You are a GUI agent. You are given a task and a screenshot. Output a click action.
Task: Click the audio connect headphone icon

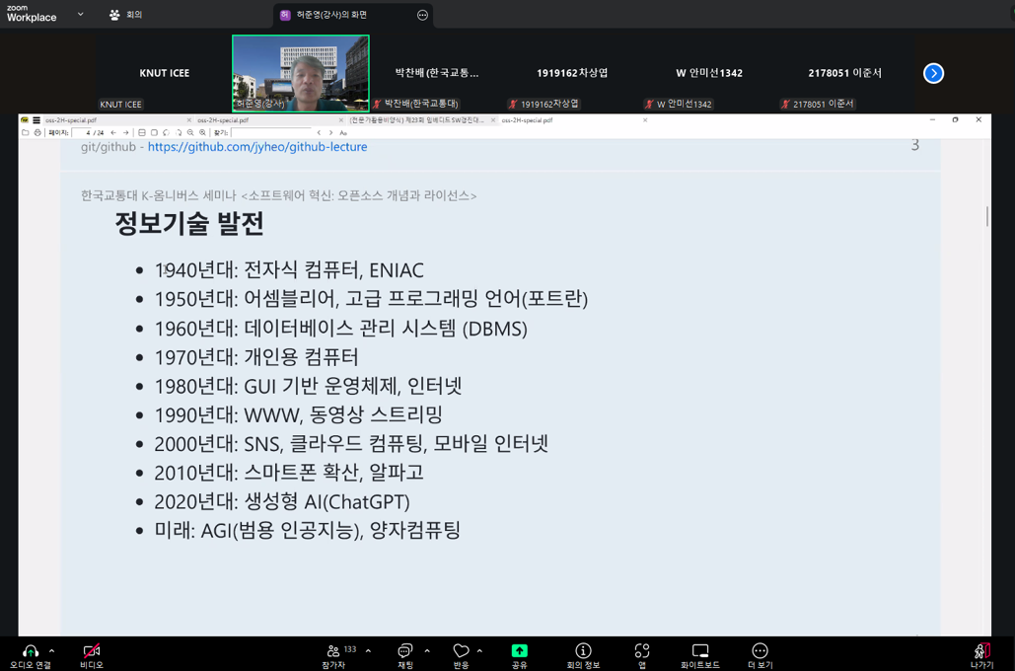pos(30,650)
